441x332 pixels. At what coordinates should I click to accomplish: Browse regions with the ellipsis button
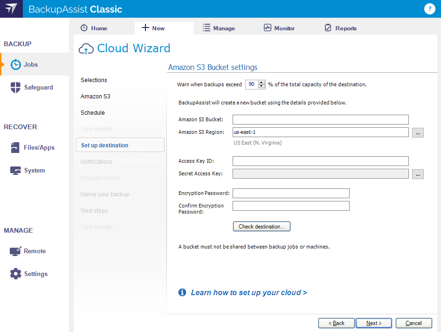(418, 132)
